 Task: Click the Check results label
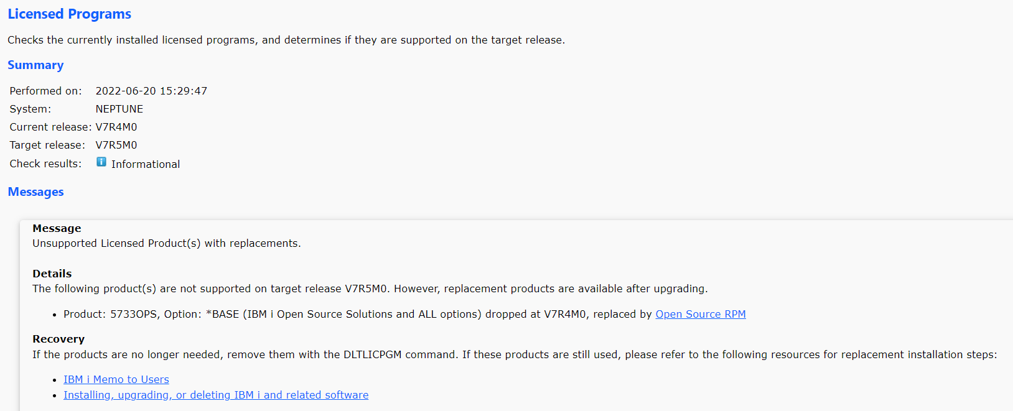click(45, 164)
